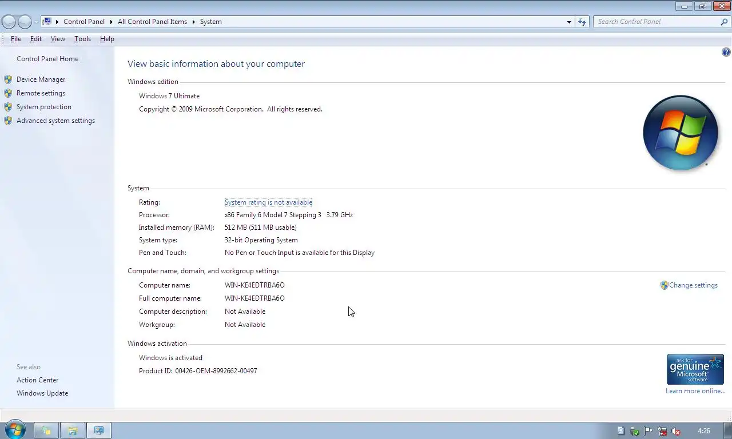The image size is (732, 439).
Task: Open Windows Explorer taskbar button
Action: tap(73, 430)
